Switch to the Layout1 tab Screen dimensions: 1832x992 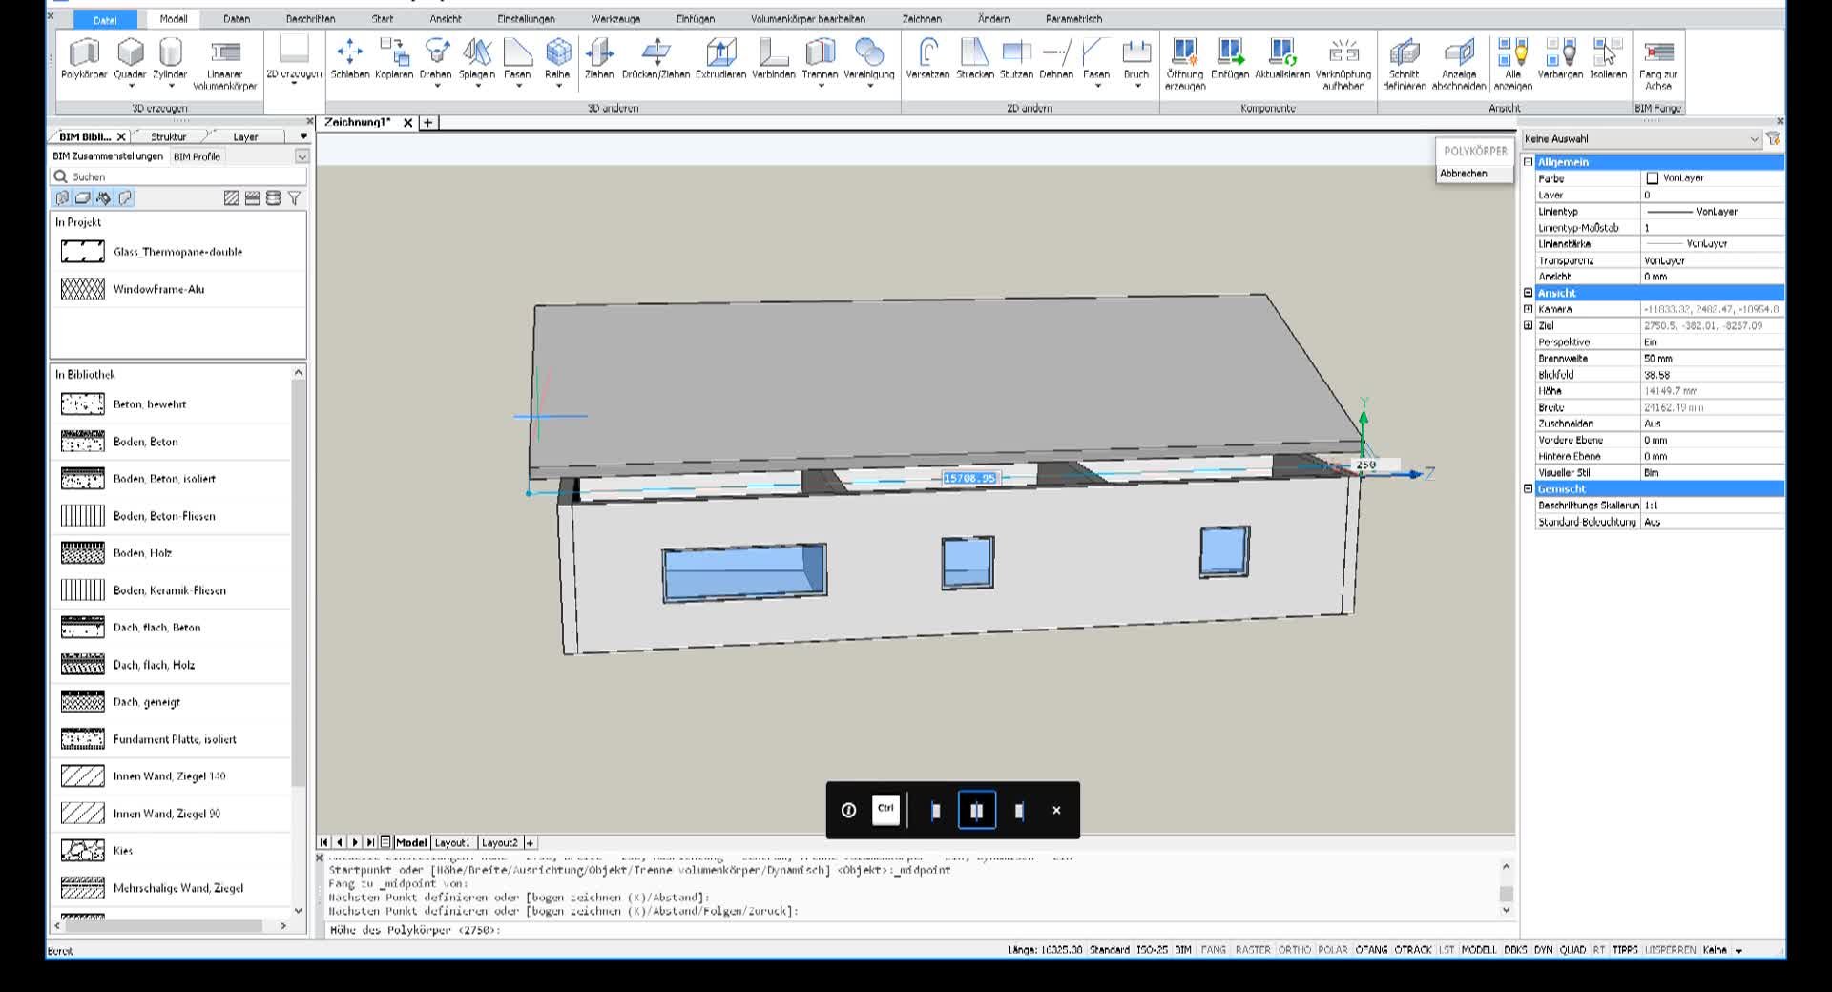click(452, 843)
